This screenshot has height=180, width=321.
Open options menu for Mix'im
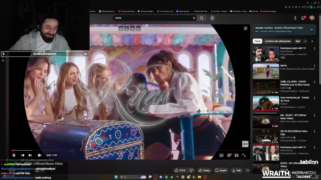314,66
